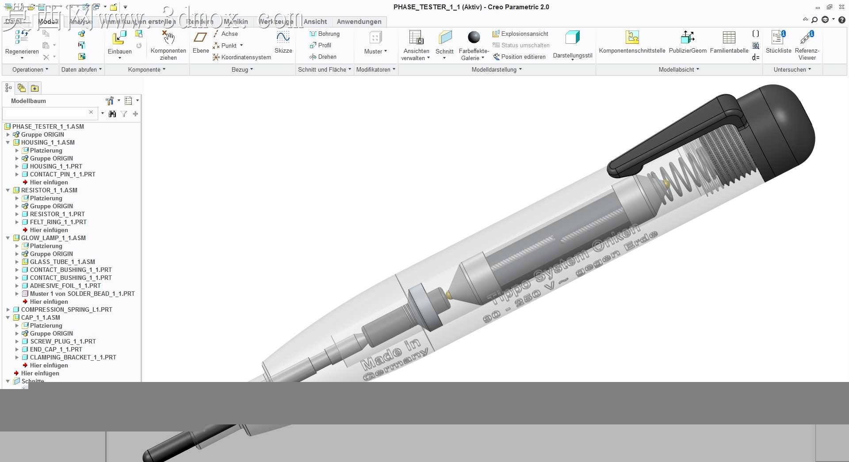Click the Profil extrude tool

pyautogui.click(x=320, y=45)
